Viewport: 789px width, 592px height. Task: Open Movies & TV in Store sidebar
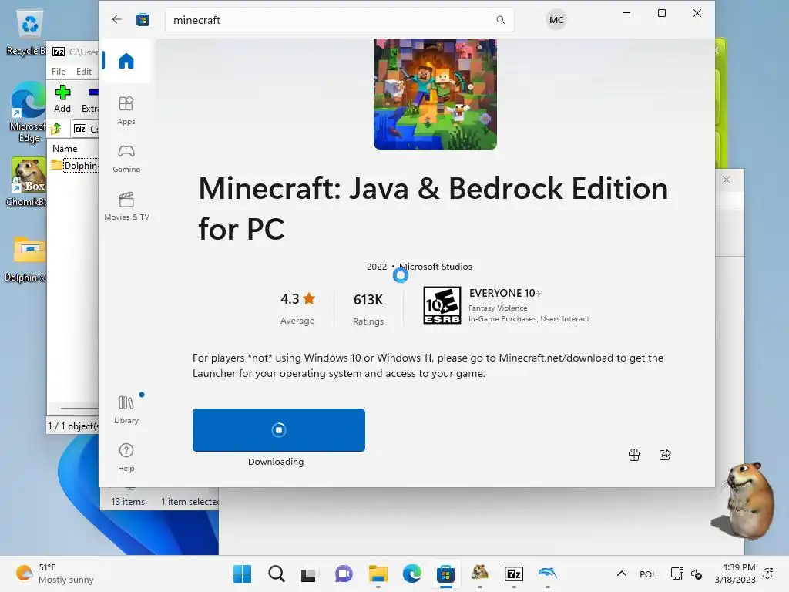126,207
